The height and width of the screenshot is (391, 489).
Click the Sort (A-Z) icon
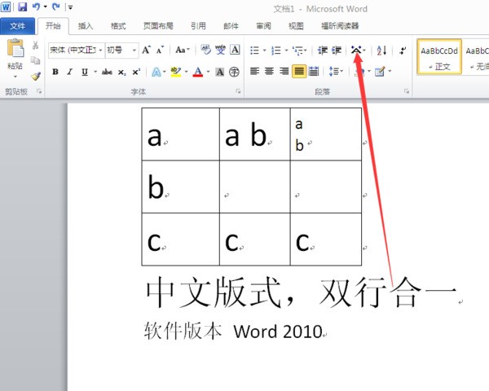(381, 51)
